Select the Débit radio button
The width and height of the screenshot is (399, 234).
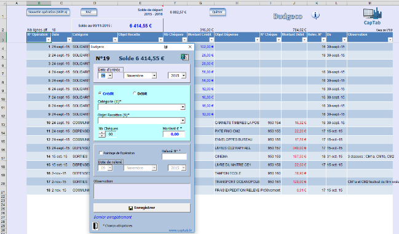(135, 93)
